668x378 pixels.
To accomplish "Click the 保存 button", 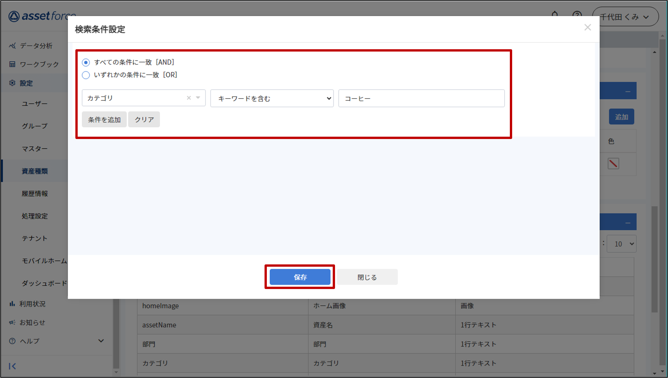I will (300, 277).
